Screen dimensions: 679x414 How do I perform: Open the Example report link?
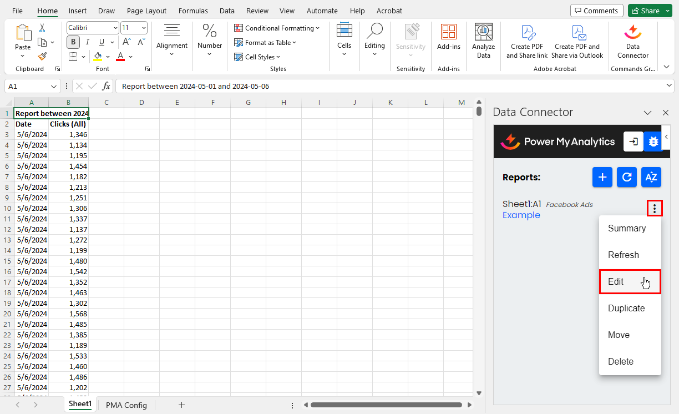[521, 215]
